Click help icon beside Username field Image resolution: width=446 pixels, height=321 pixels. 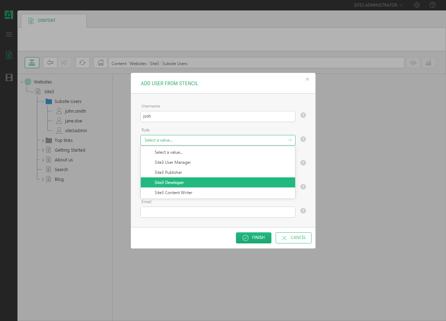tap(303, 115)
